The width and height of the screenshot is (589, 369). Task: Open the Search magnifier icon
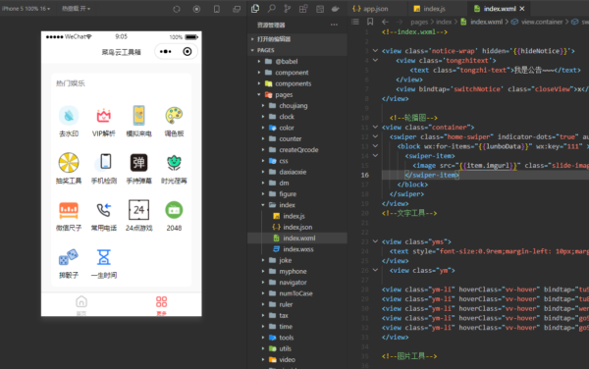[271, 9]
